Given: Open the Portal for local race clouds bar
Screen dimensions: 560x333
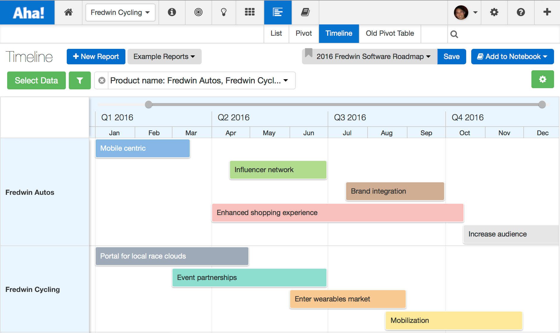Looking at the screenshot, I should pyautogui.click(x=172, y=256).
